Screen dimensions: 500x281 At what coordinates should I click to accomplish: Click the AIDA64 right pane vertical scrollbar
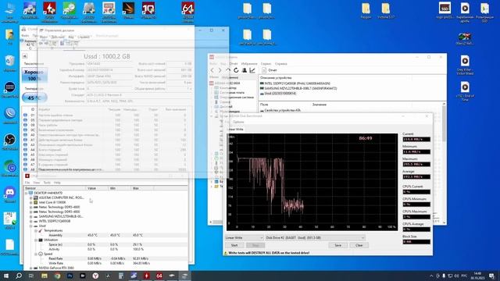pyautogui.click(x=444, y=162)
